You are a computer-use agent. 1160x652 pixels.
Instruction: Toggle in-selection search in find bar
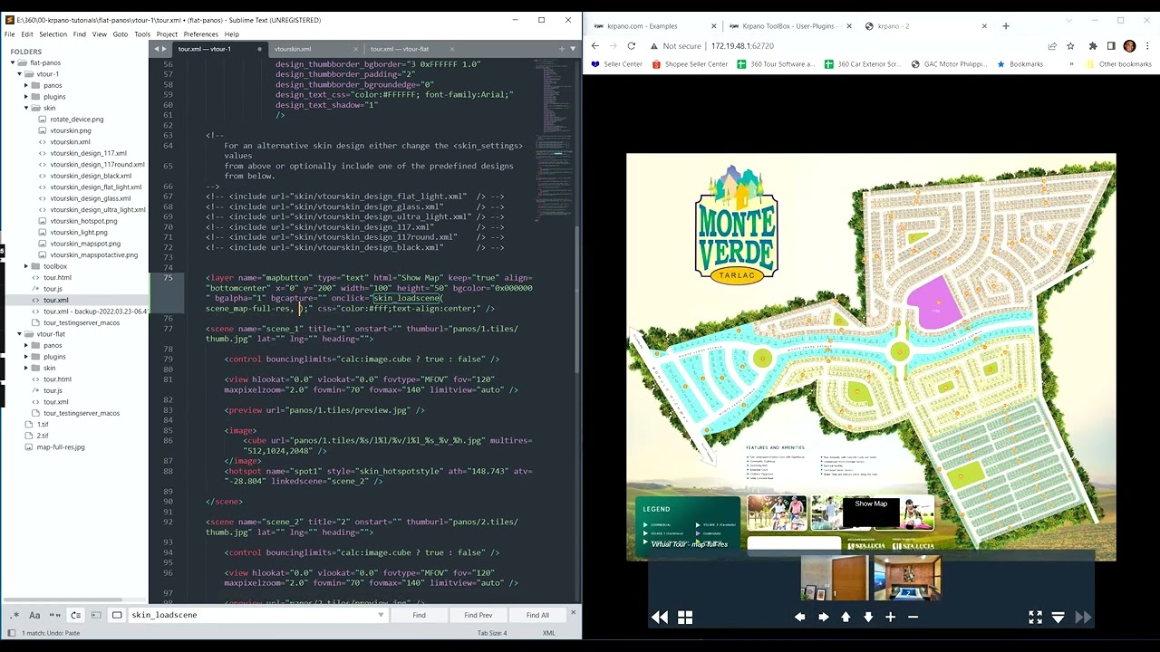96,615
